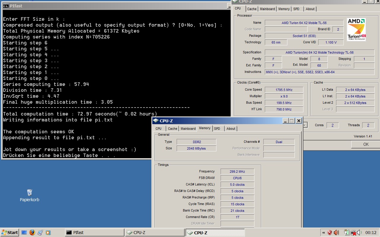This screenshot has width=380, height=237.
Task: Click Cycle Time tRAS value 15 clocks
Action: coord(237,204)
